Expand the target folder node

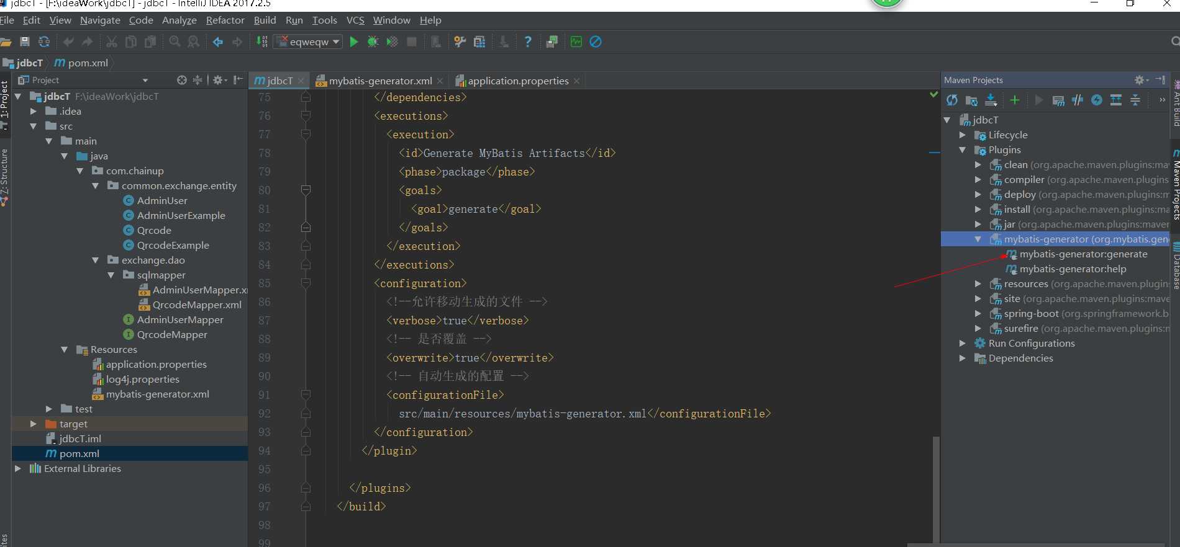point(34,424)
